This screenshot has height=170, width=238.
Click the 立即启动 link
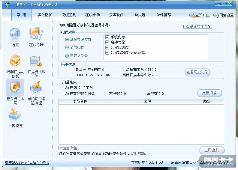(x=138, y=154)
